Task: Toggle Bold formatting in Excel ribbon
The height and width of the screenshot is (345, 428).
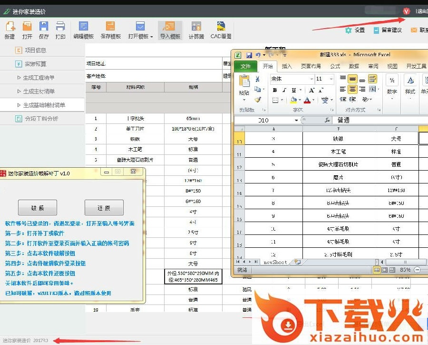Action: pos(274,90)
